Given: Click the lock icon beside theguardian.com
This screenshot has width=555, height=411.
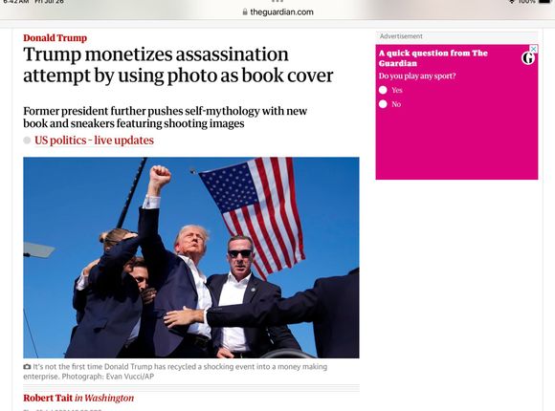Looking at the screenshot, I should pos(245,11).
